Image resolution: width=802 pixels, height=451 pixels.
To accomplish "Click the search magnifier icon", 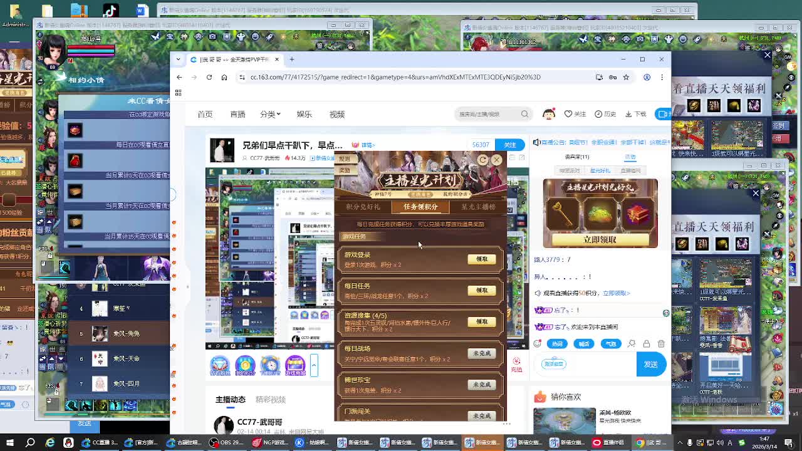I will coord(524,114).
